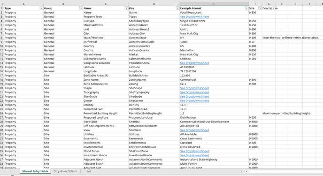This screenshot has height=176, width=323.
Task: Select 'Commercial Mixed-Use Development' cell
Action: pyautogui.click(x=214, y=122)
